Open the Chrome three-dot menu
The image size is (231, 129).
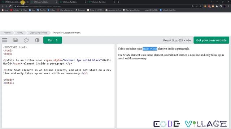(x=228, y=6)
